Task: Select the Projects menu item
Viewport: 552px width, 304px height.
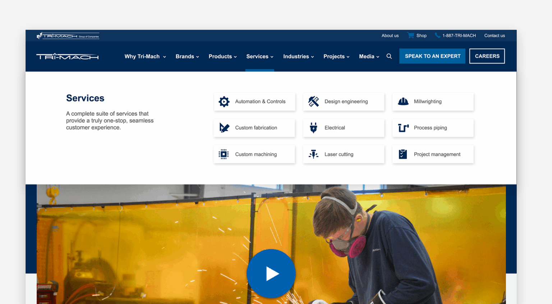Action: click(x=336, y=56)
